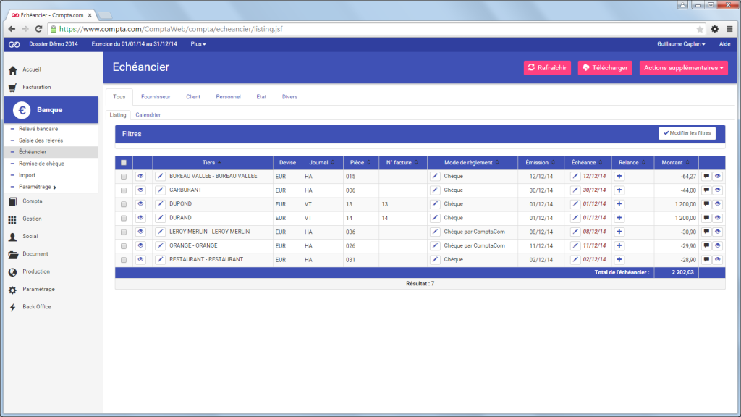Click the Compta.com infinity logo
This screenshot has height=417, width=741.
click(x=14, y=44)
